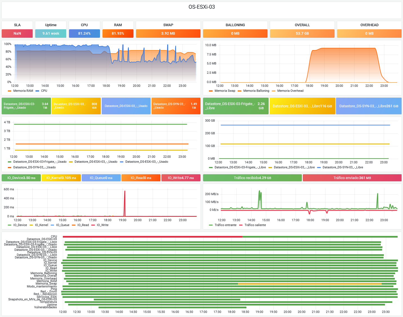The width and height of the screenshot is (403, 317).
Task: Click the green Tráfico entrante legend swatch
Action: [211, 225]
